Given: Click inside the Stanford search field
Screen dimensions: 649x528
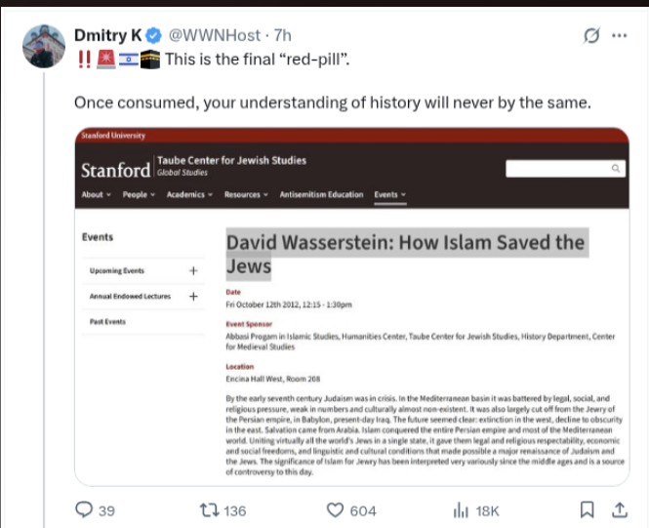Looking at the screenshot, I should (556, 169).
